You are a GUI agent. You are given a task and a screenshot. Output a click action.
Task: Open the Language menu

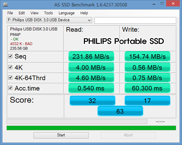66,13
